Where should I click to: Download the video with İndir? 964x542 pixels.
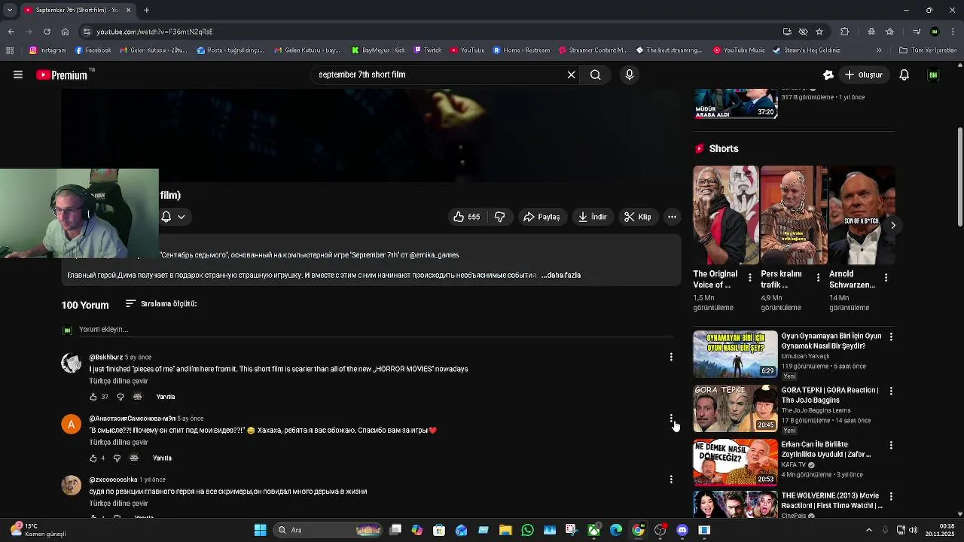[593, 217]
